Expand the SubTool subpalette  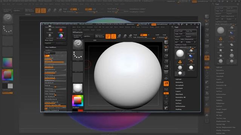tap(178, 79)
